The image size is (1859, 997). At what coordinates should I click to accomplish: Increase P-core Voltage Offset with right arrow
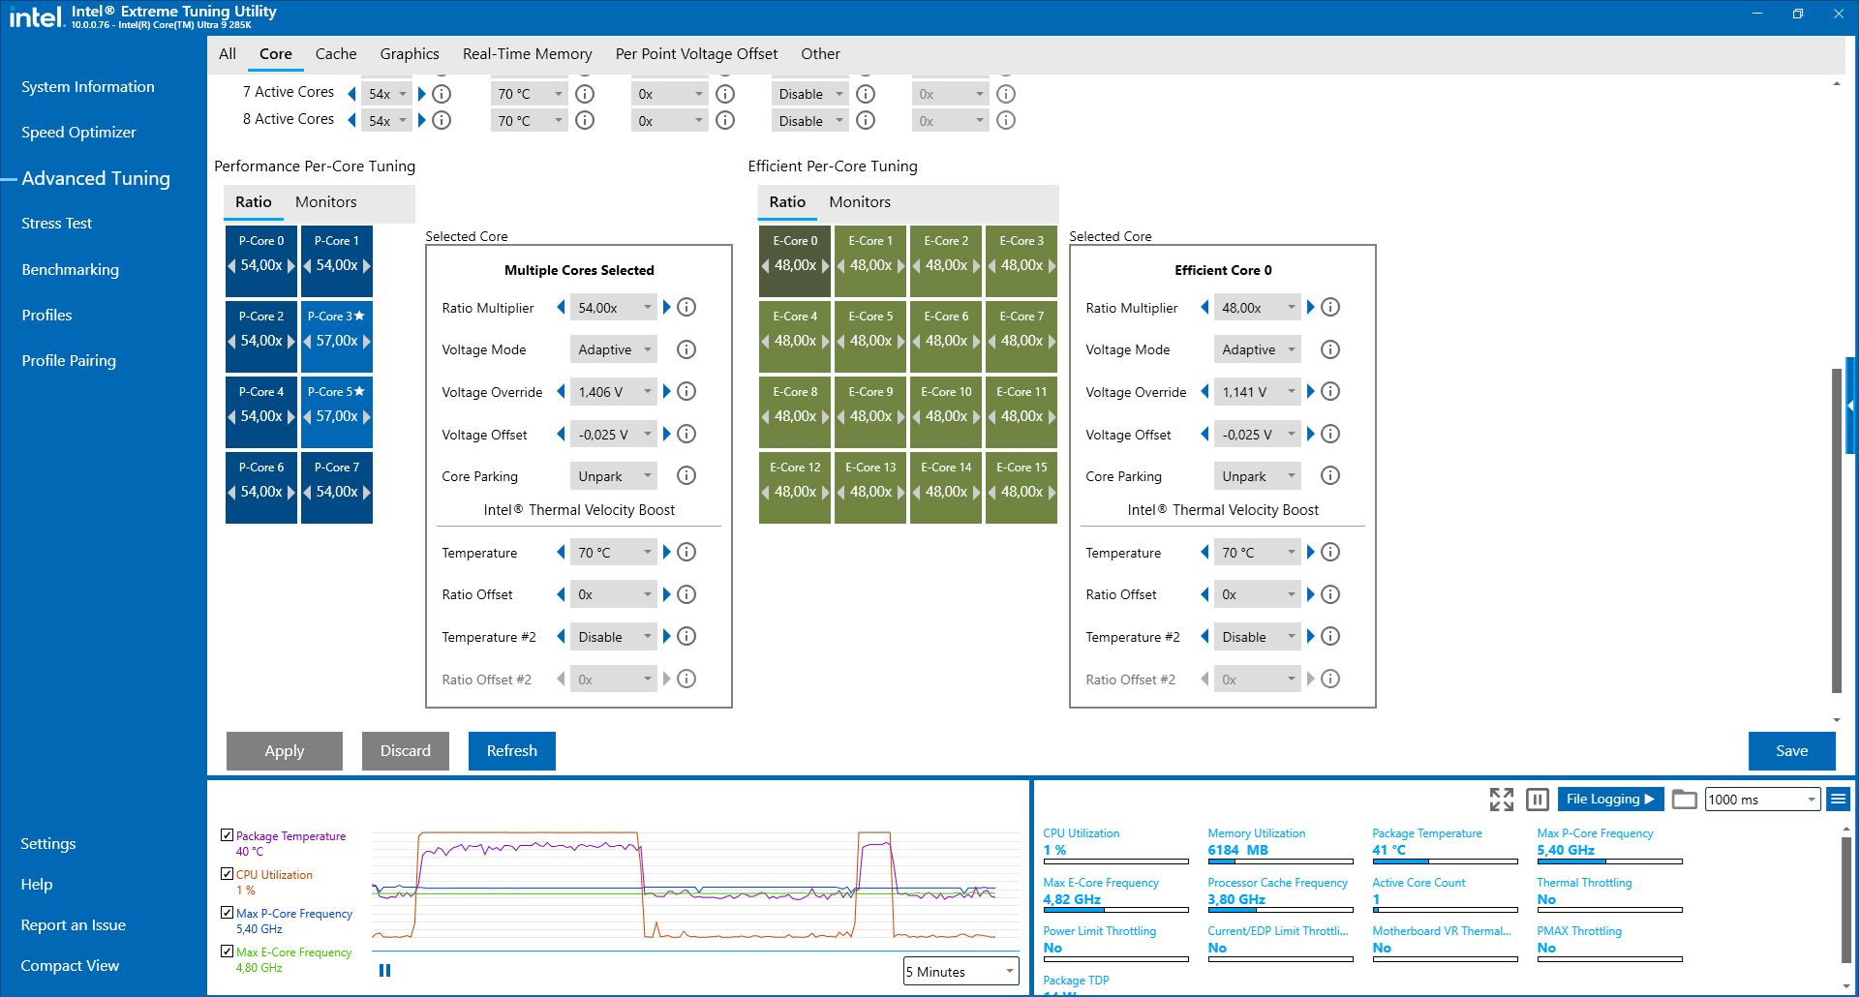click(x=666, y=434)
